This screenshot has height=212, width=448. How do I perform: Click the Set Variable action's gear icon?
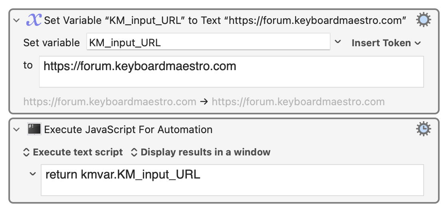423,20
